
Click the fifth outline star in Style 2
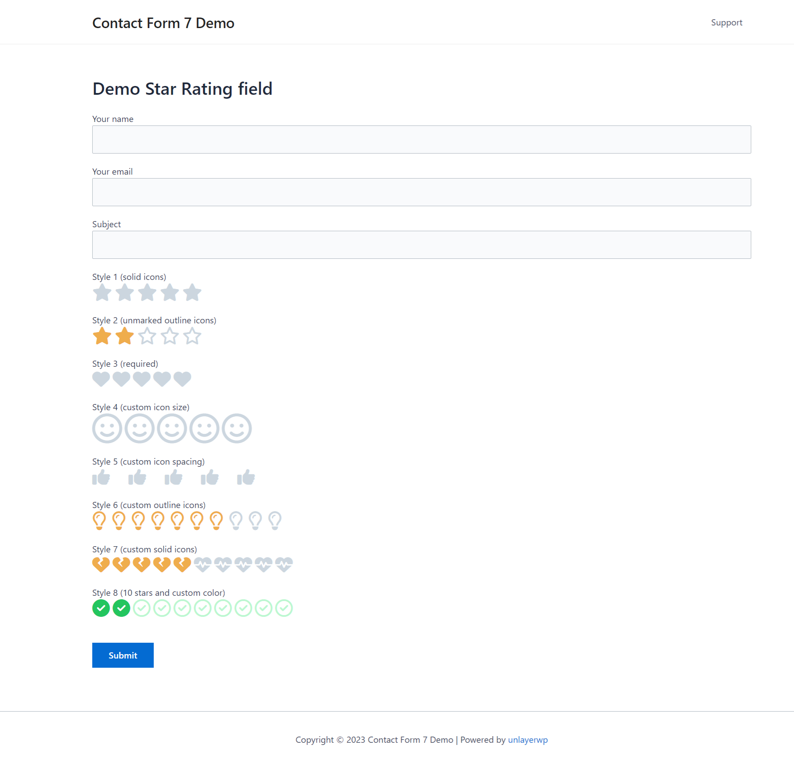tap(192, 336)
